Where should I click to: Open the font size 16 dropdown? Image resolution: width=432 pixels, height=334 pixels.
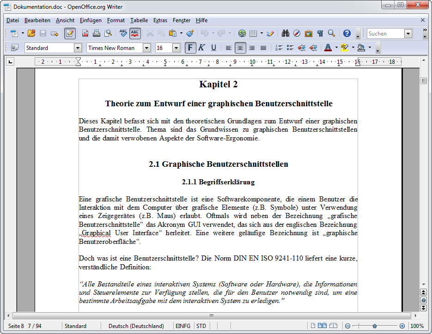point(176,48)
